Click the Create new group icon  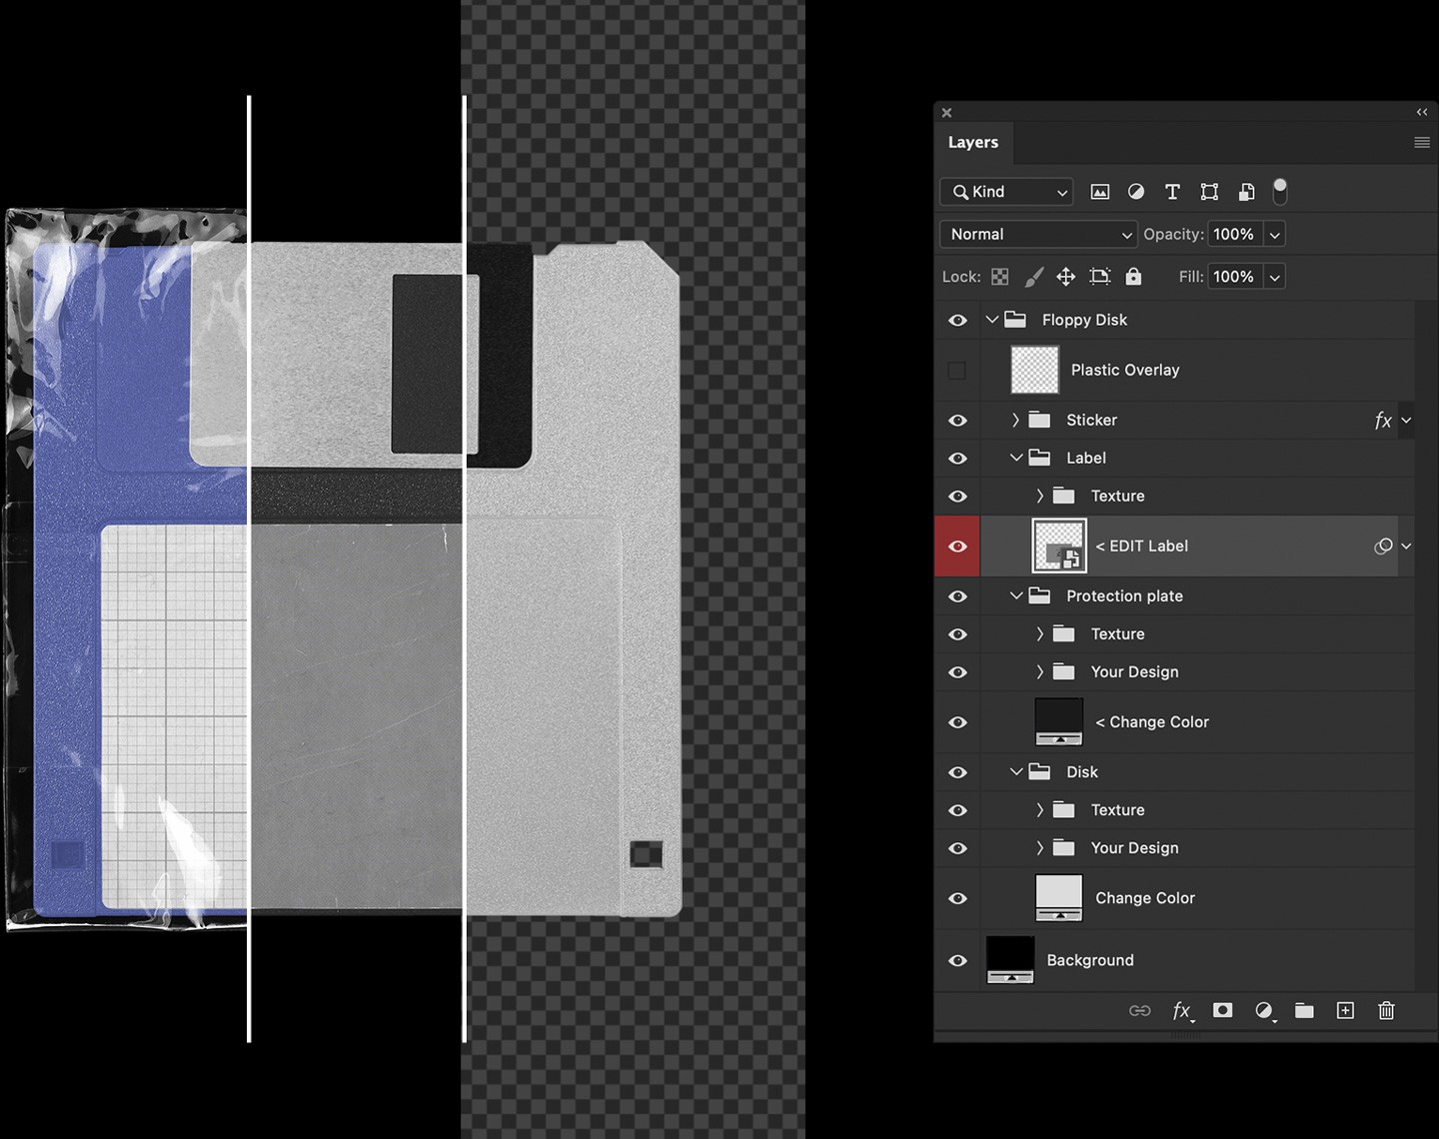pos(1304,1010)
